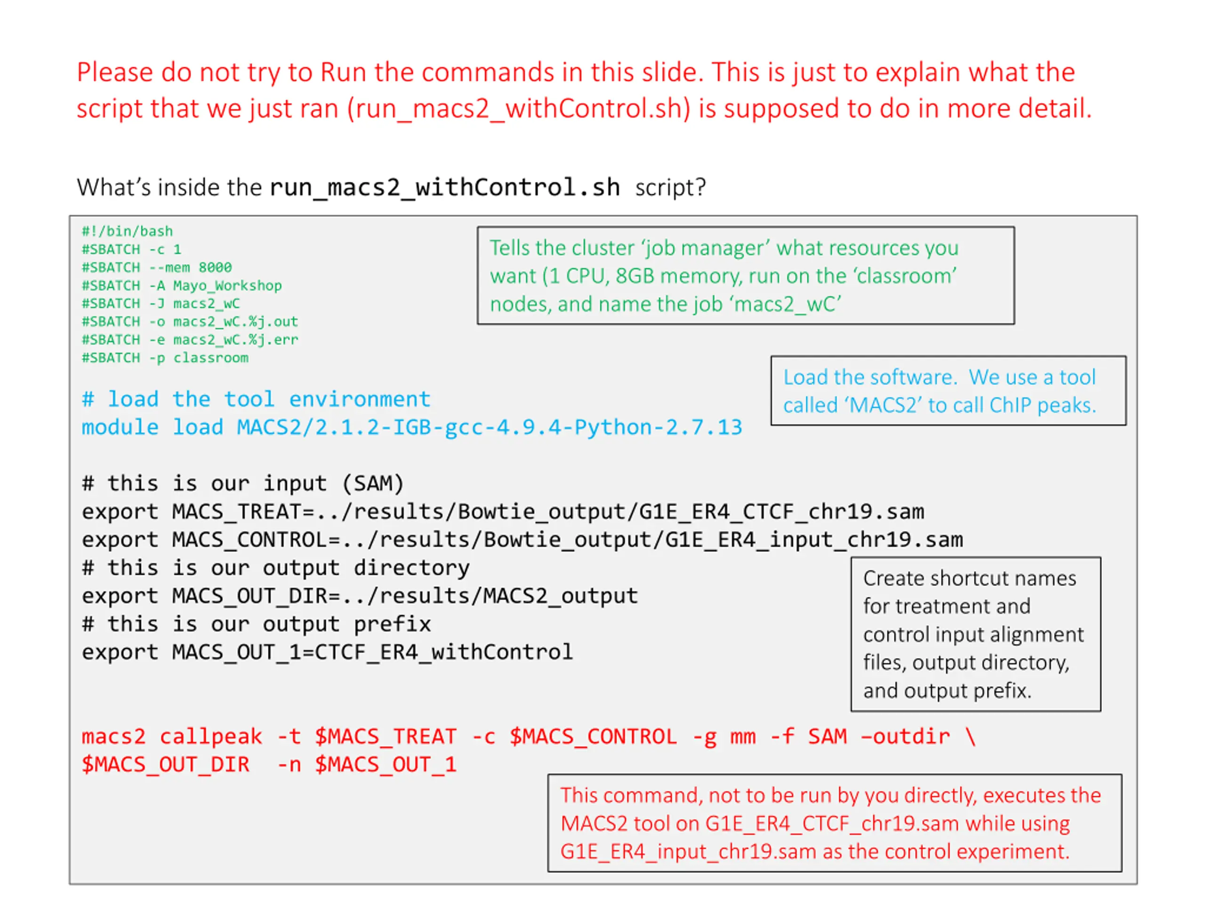Click the green job manager explanation box
1205x903 pixels.
point(745,276)
